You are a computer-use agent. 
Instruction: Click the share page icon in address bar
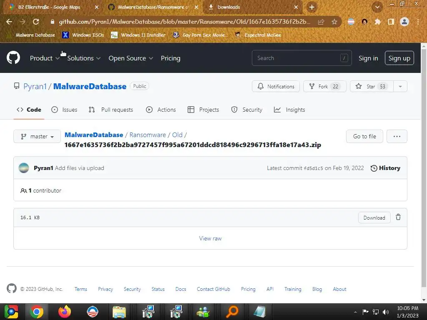[x=321, y=22]
